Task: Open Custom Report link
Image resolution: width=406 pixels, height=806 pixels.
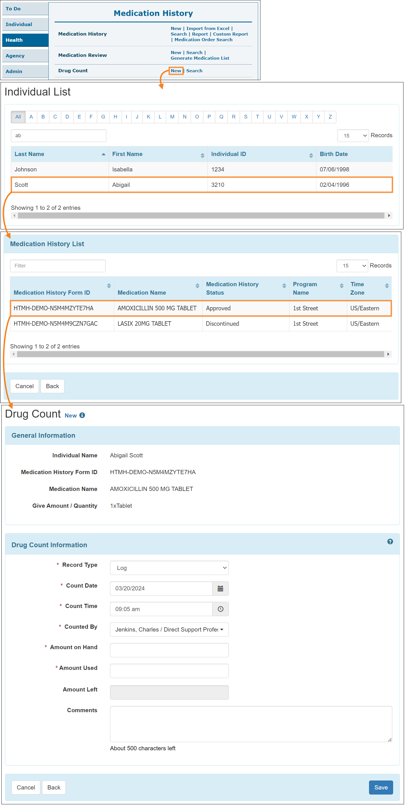Action: 230,34
